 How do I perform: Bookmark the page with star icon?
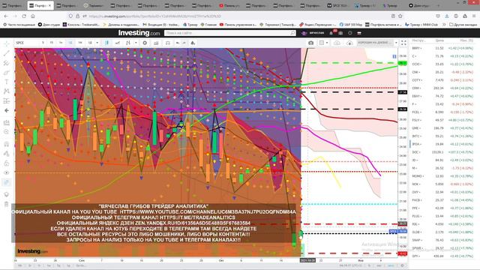(x=400, y=16)
